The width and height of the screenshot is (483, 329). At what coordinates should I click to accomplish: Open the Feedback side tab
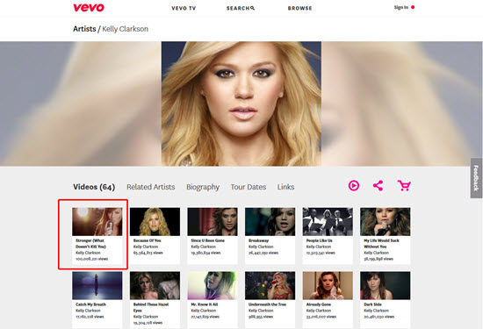click(476, 178)
